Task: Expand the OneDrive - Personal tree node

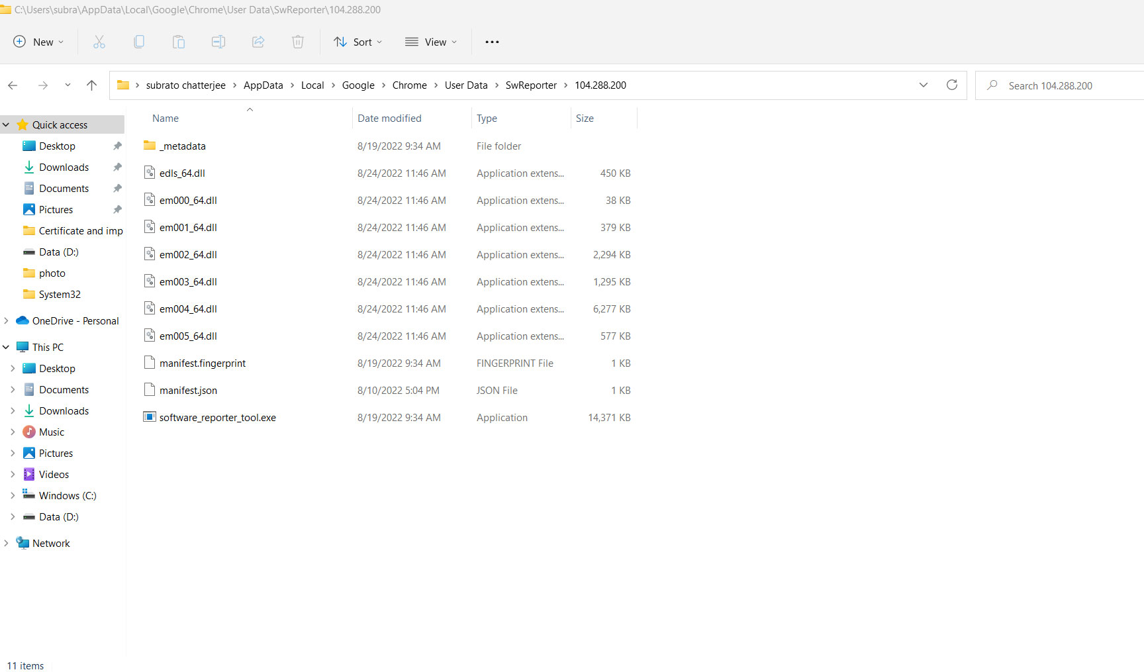Action: [7, 320]
